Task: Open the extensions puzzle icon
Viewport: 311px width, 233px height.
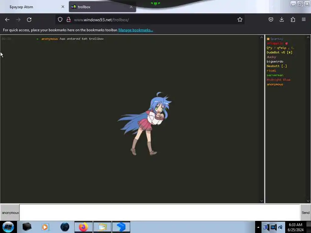Action: click(293, 19)
